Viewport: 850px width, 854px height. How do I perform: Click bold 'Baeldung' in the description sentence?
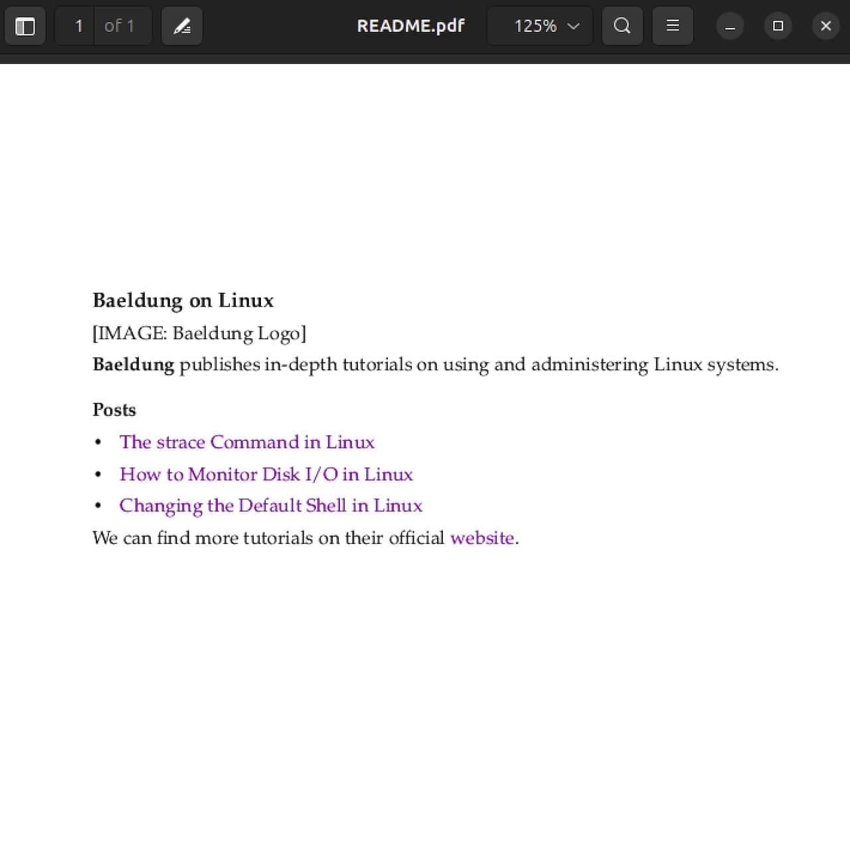click(x=133, y=365)
